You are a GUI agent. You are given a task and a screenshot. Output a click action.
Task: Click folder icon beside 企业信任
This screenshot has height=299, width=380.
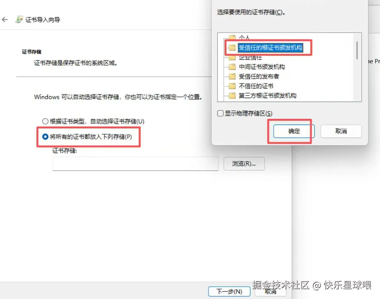coord(232,58)
